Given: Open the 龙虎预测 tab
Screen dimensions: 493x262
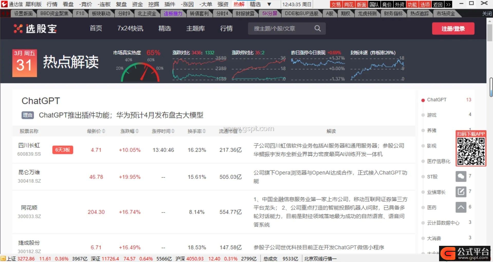Looking at the screenshot, I should tap(367, 14).
